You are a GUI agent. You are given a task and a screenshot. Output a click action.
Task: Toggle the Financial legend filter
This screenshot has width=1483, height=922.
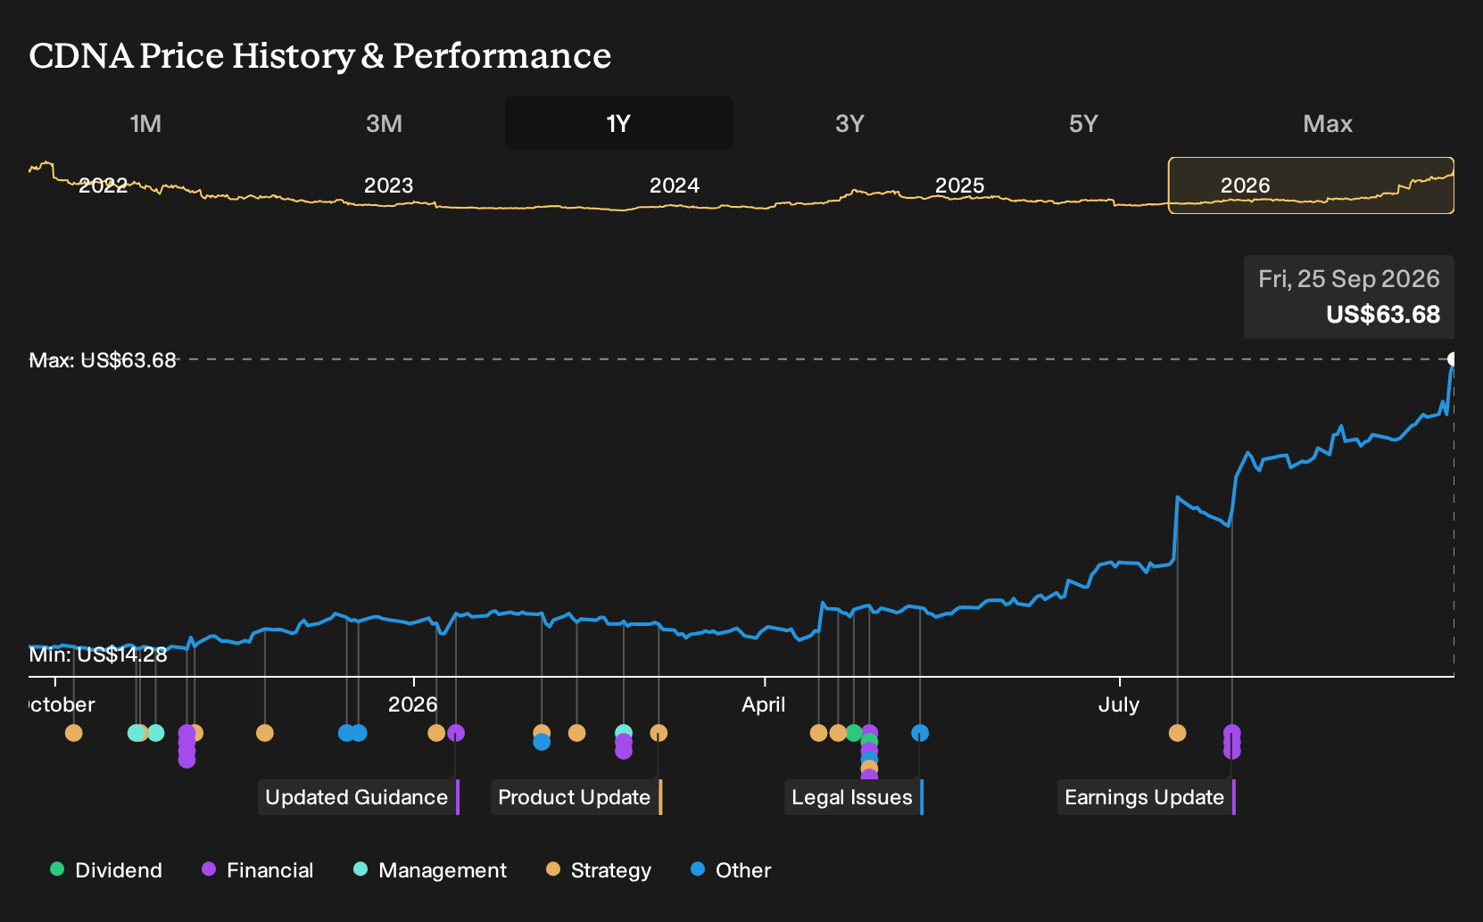(258, 870)
